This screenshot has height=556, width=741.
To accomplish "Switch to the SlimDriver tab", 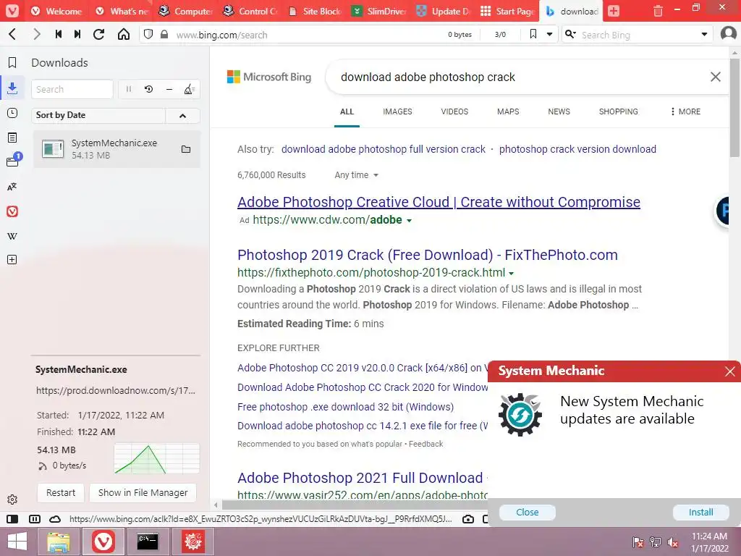I will (x=379, y=11).
